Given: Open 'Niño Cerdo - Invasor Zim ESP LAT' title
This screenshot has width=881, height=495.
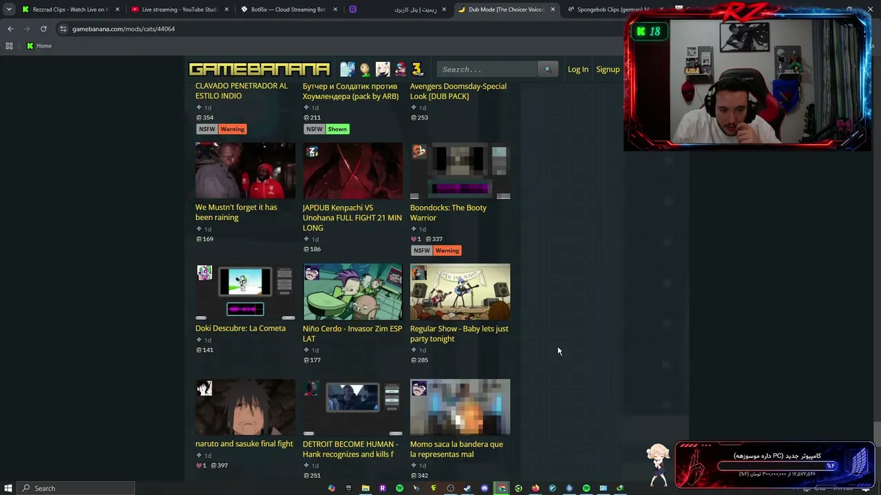Looking at the screenshot, I should pos(352,333).
